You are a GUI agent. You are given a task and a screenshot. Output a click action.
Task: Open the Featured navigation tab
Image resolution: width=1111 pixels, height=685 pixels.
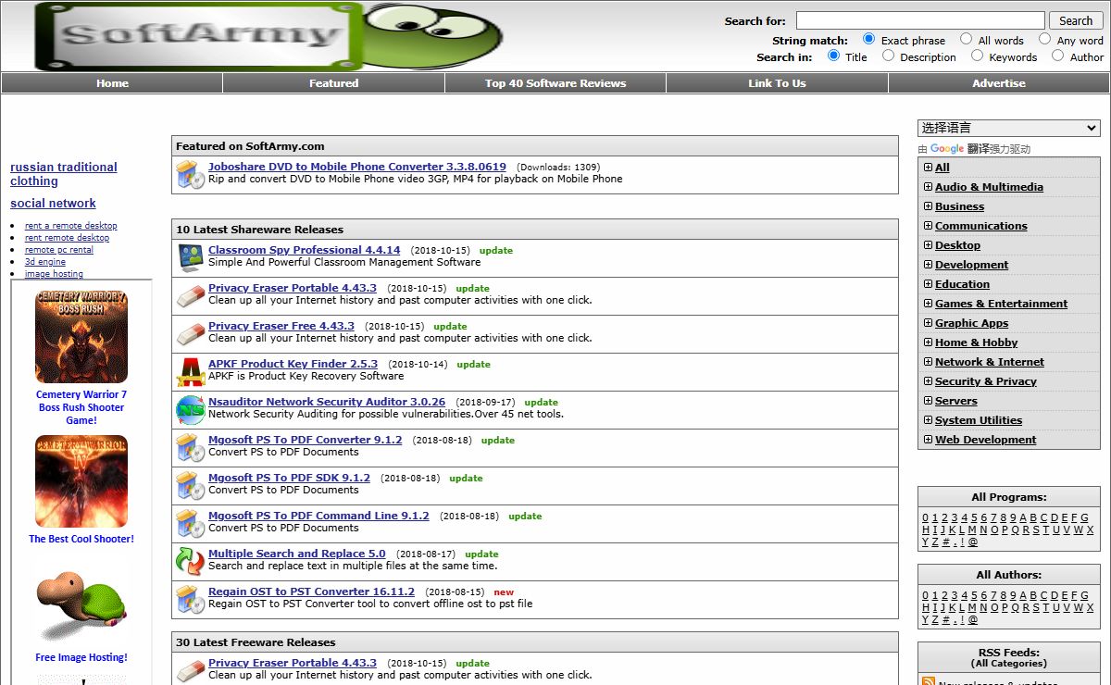click(333, 83)
